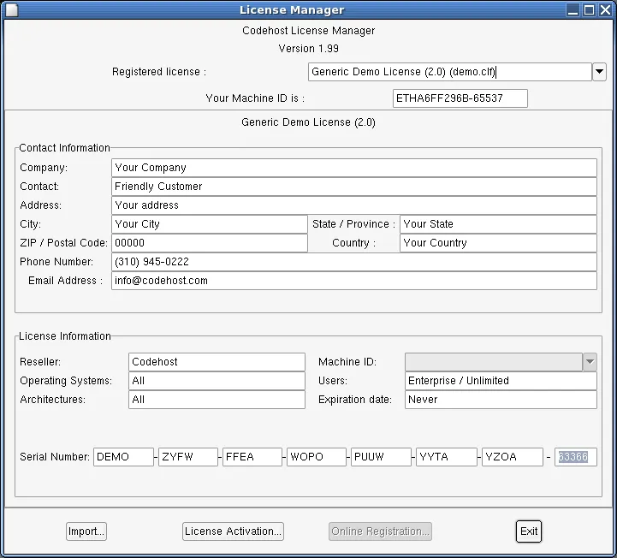Click the Reseller field showing Codehost
The width and height of the screenshot is (617, 558).
coord(217,362)
